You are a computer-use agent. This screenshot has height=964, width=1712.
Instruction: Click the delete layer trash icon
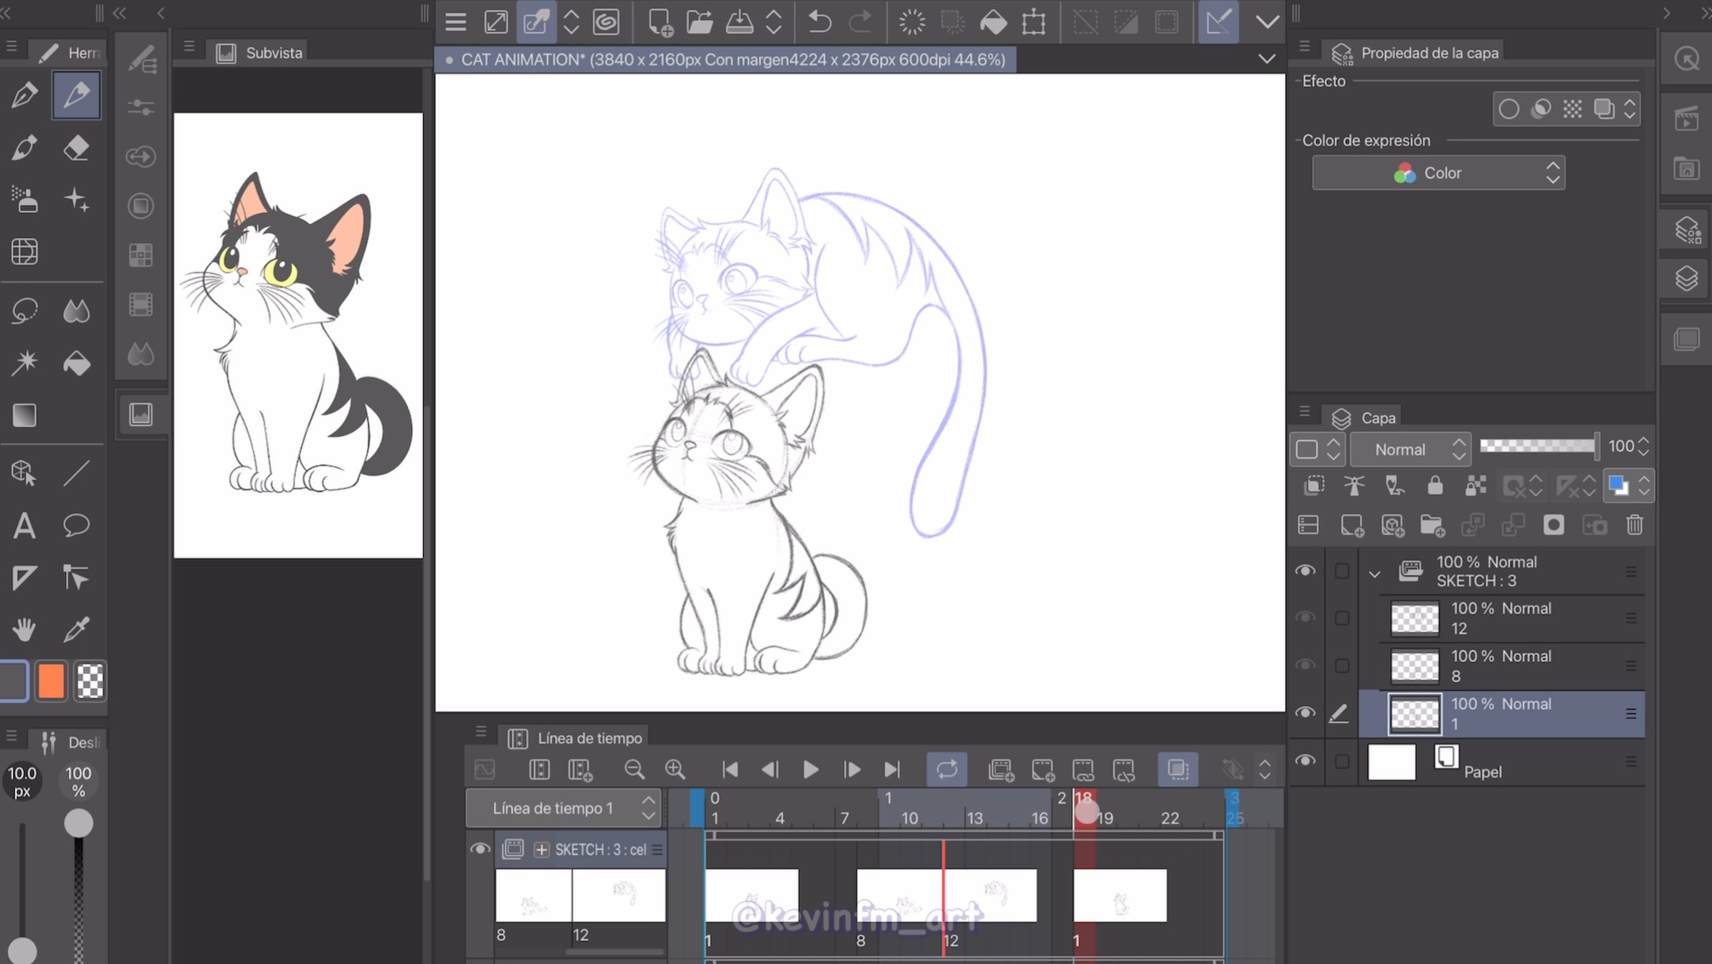click(1634, 525)
